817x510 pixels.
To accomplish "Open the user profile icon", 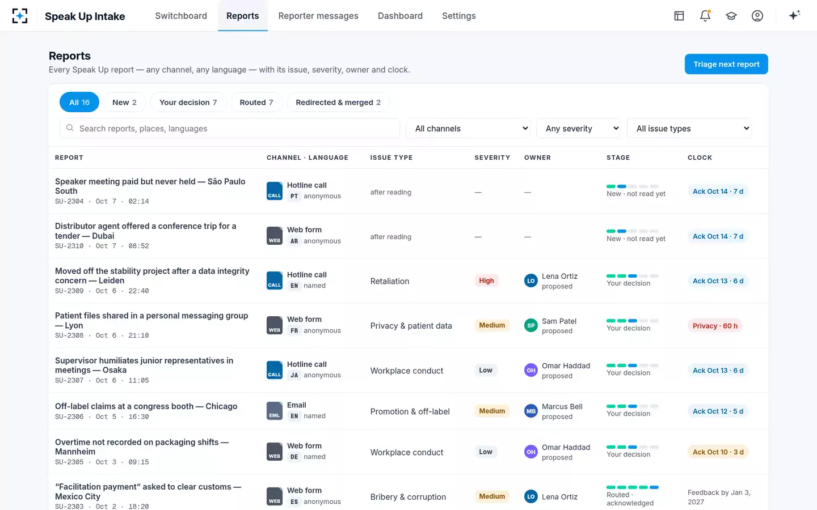I will [757, 16].
